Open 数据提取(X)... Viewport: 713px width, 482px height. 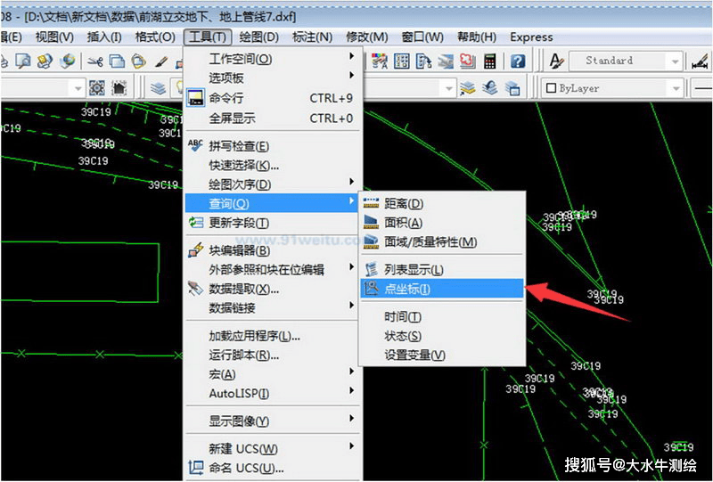[x=273, y=289]
